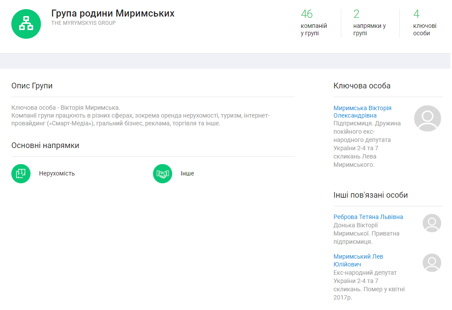The width and height of the screenshot is (452, 310).
Task: Click the green organization chart group logo
Action: pos(26,24)
